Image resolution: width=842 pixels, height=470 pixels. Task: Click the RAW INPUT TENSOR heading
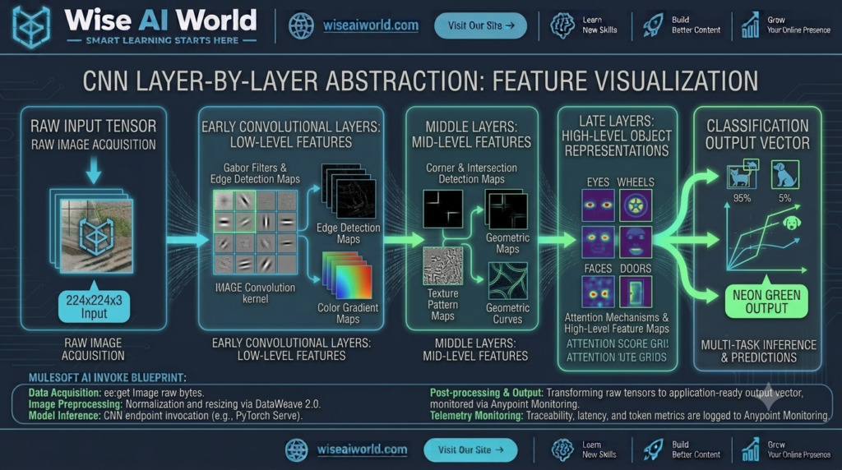(x=94, y=126)
